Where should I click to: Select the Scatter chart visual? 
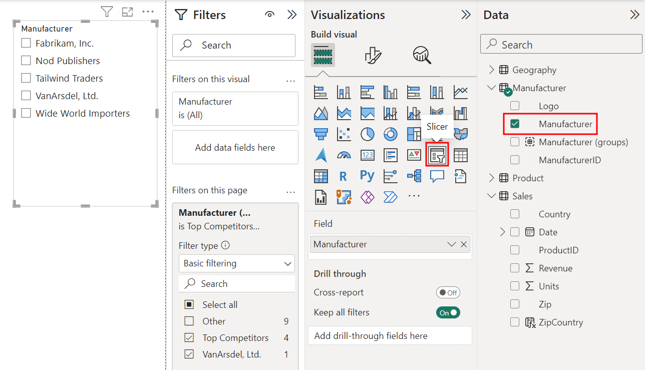coord(344,134)
